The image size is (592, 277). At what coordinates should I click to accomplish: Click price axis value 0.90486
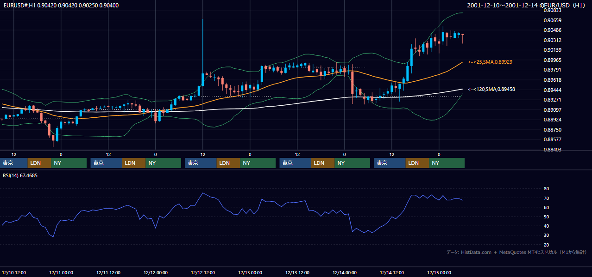pyautogui.click(x=552, y=30)
